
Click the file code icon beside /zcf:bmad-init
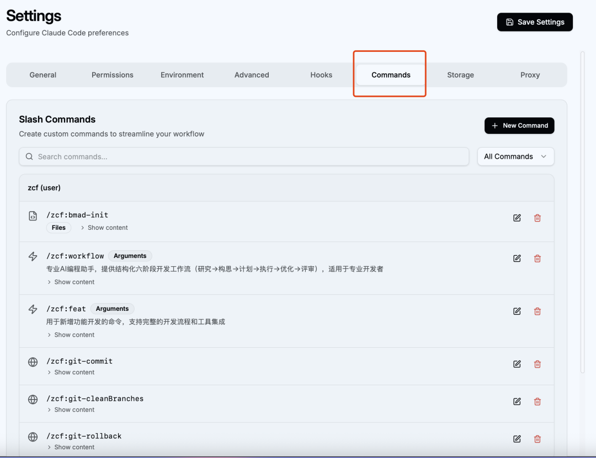point(33,216)
